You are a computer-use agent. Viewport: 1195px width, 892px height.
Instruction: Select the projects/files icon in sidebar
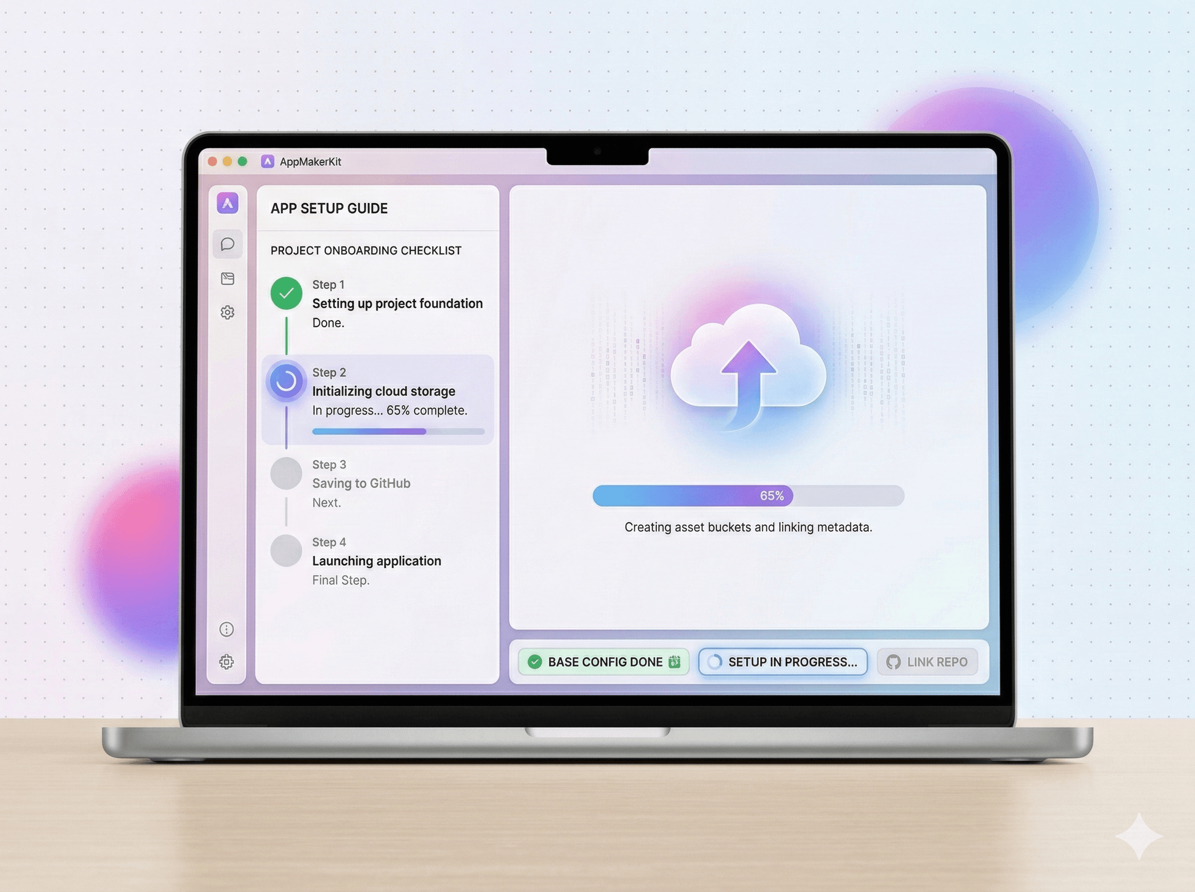click(228, 278)
